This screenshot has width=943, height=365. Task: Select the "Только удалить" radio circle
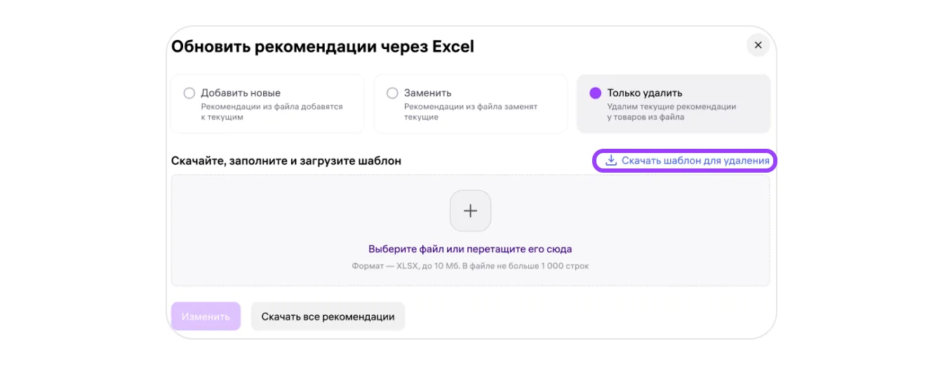point(596,93)
